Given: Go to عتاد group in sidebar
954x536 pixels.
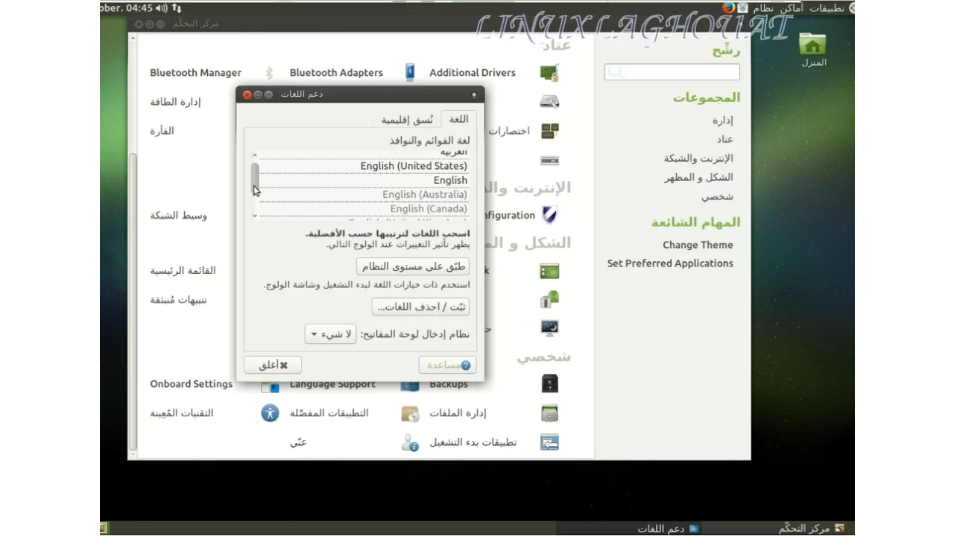Looking at the screenshot, I should pos(724,139).
